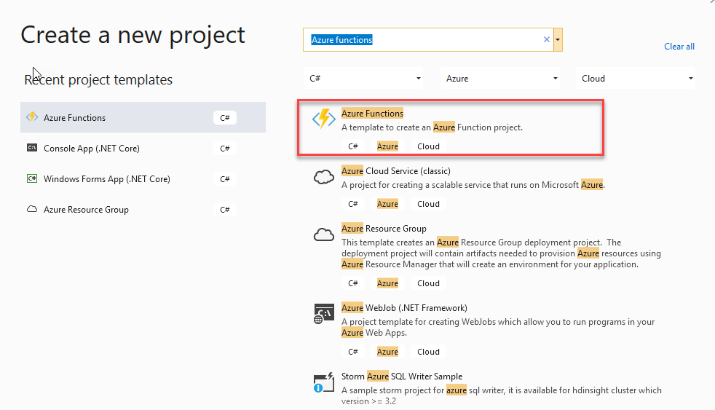Select the Azure Resource Group template title in results
The height and width of the screenshot is (410, 715).
tap(384, 229)
